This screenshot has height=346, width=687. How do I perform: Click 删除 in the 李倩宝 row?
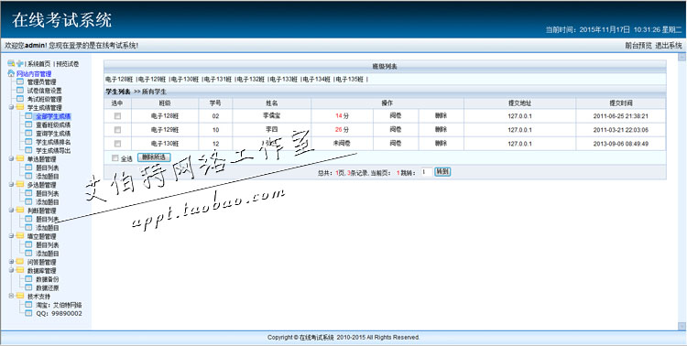click(441, 116)
